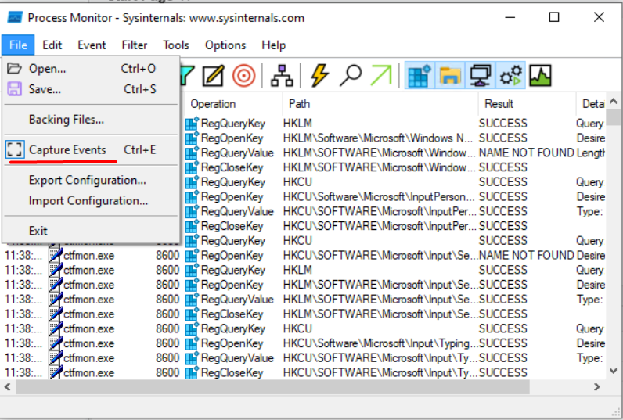Screen dimensions: 623x420
Task: Select Export Configuration... entry
Action: 91,180
